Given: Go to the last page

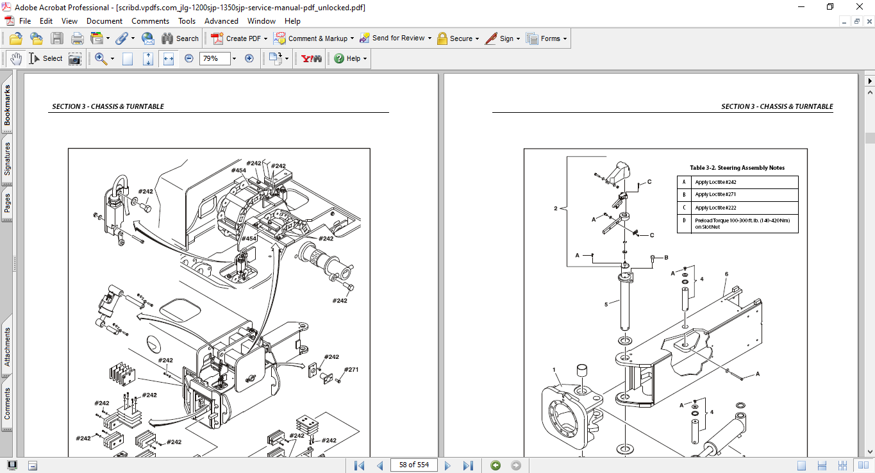Looking at the screenshot, I should 468,465.
